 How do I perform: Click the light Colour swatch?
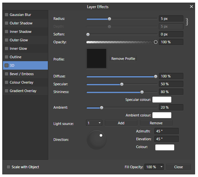[x=165, y=147]
